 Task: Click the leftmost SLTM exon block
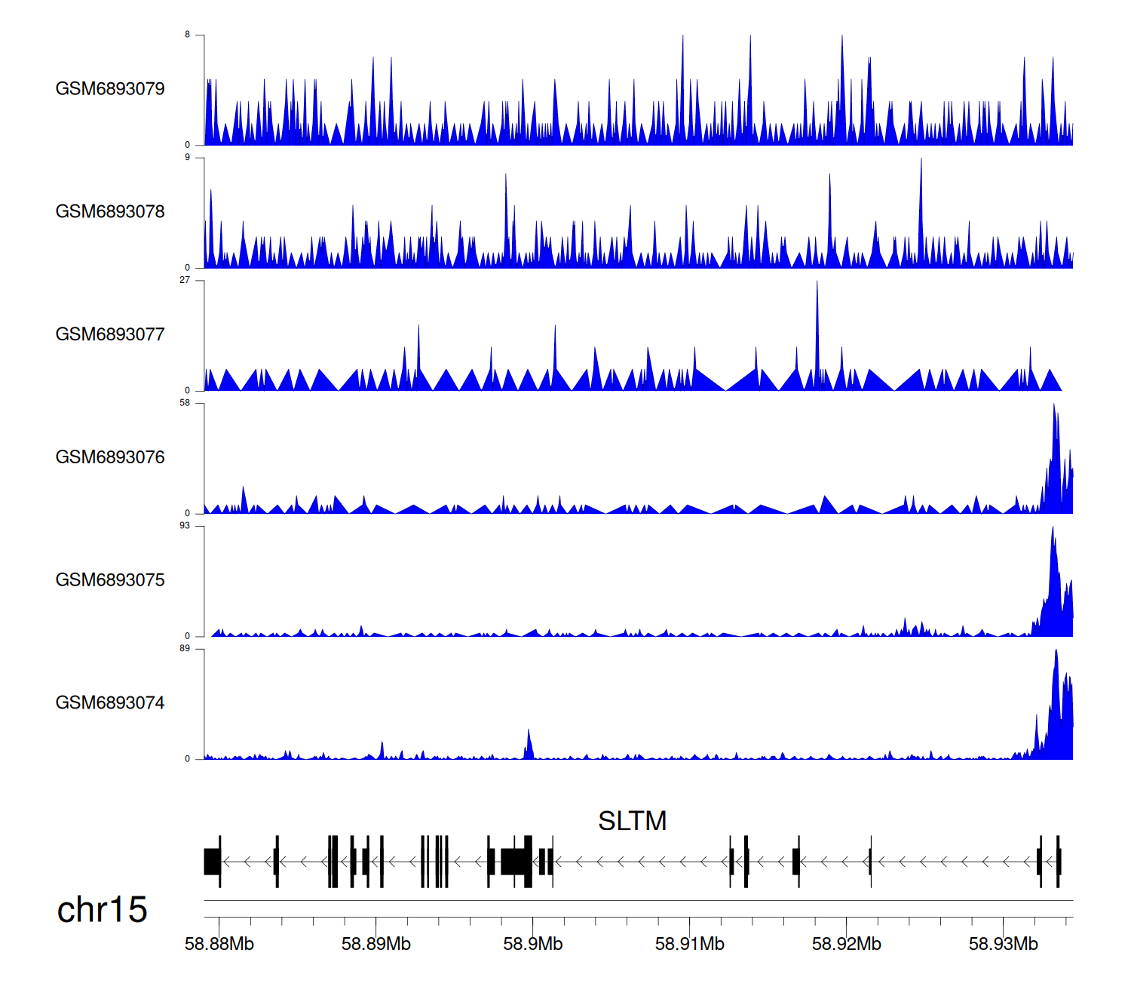tap(212, 862)
